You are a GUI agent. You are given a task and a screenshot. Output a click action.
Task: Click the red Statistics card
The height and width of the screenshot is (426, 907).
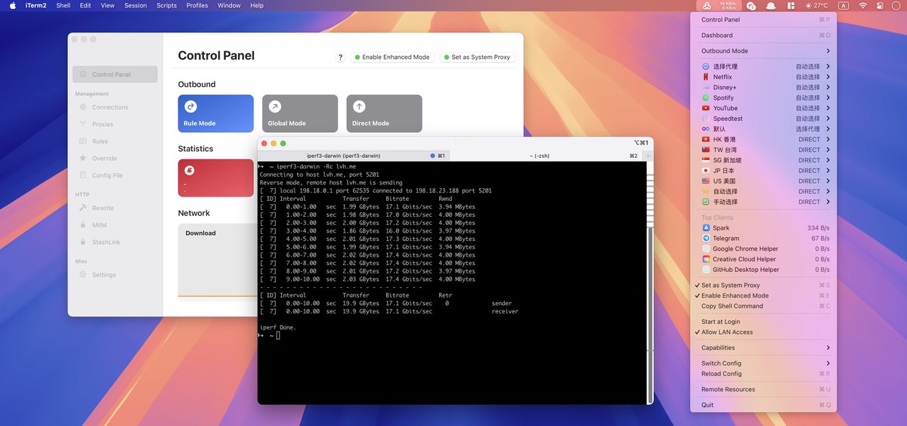click(215, 178)
